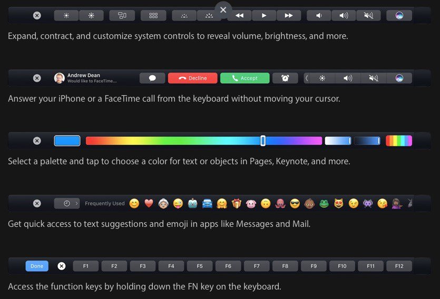Tap the message reply icon beside Decline
The height and width of the screenshot is (299, 440).
152,78
